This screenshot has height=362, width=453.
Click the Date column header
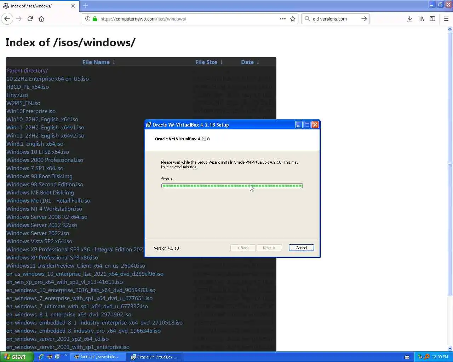247,62
